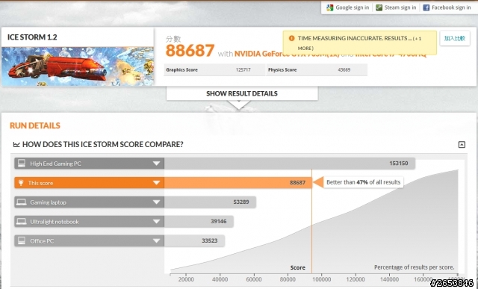Image resolution: width=478 pixels, height=289 pixels.
Task: Expand the Ultralight notebook dropdown arrow
Action: point(156,221)
